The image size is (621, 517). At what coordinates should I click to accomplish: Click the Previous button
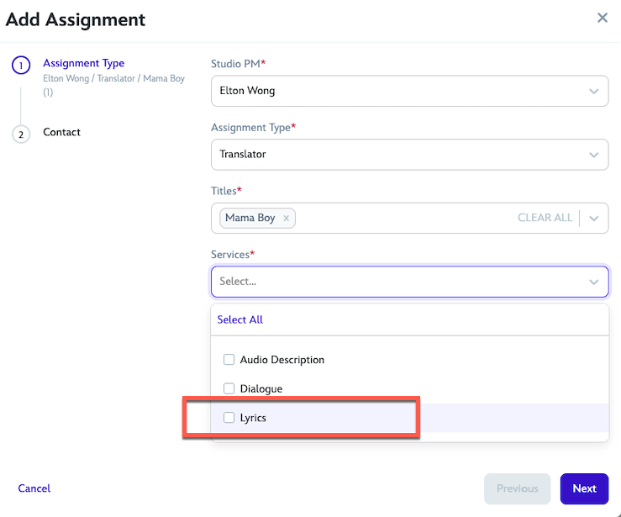click(517, 488)
